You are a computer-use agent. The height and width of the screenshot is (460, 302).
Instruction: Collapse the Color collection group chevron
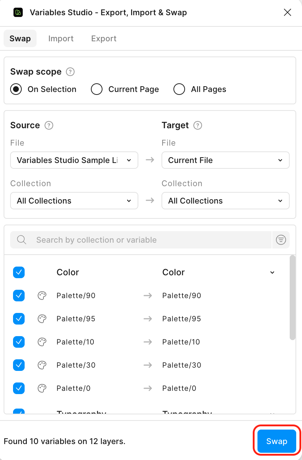[x=272, y=272]
